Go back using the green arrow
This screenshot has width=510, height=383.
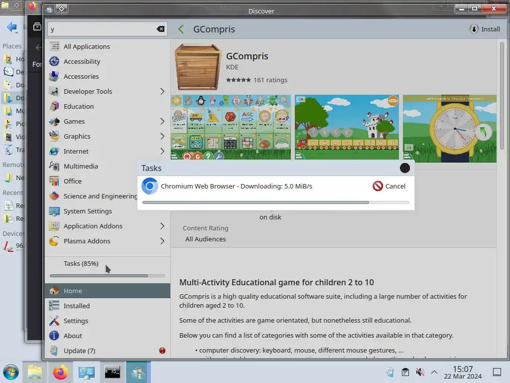pos(181,29)
